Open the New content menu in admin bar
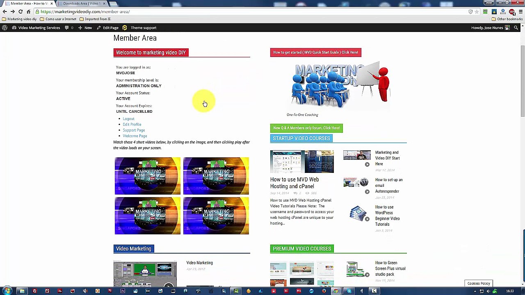The height and width of the screenshot is (295, 525). [85, 27]
